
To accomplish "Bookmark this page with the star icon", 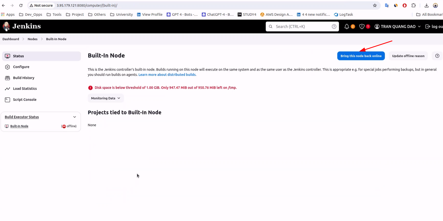I will pos(375,6).
